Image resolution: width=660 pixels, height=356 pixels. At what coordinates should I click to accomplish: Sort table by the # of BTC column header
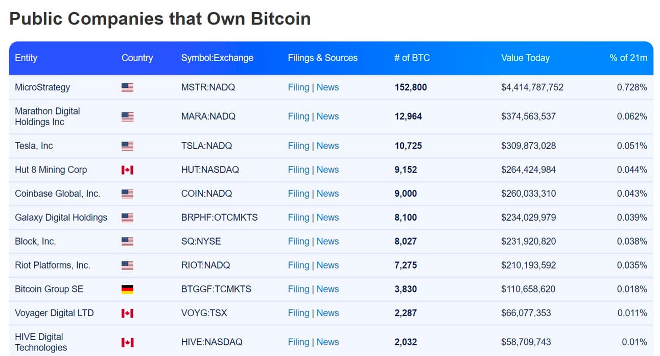click(x=412, y=58)
